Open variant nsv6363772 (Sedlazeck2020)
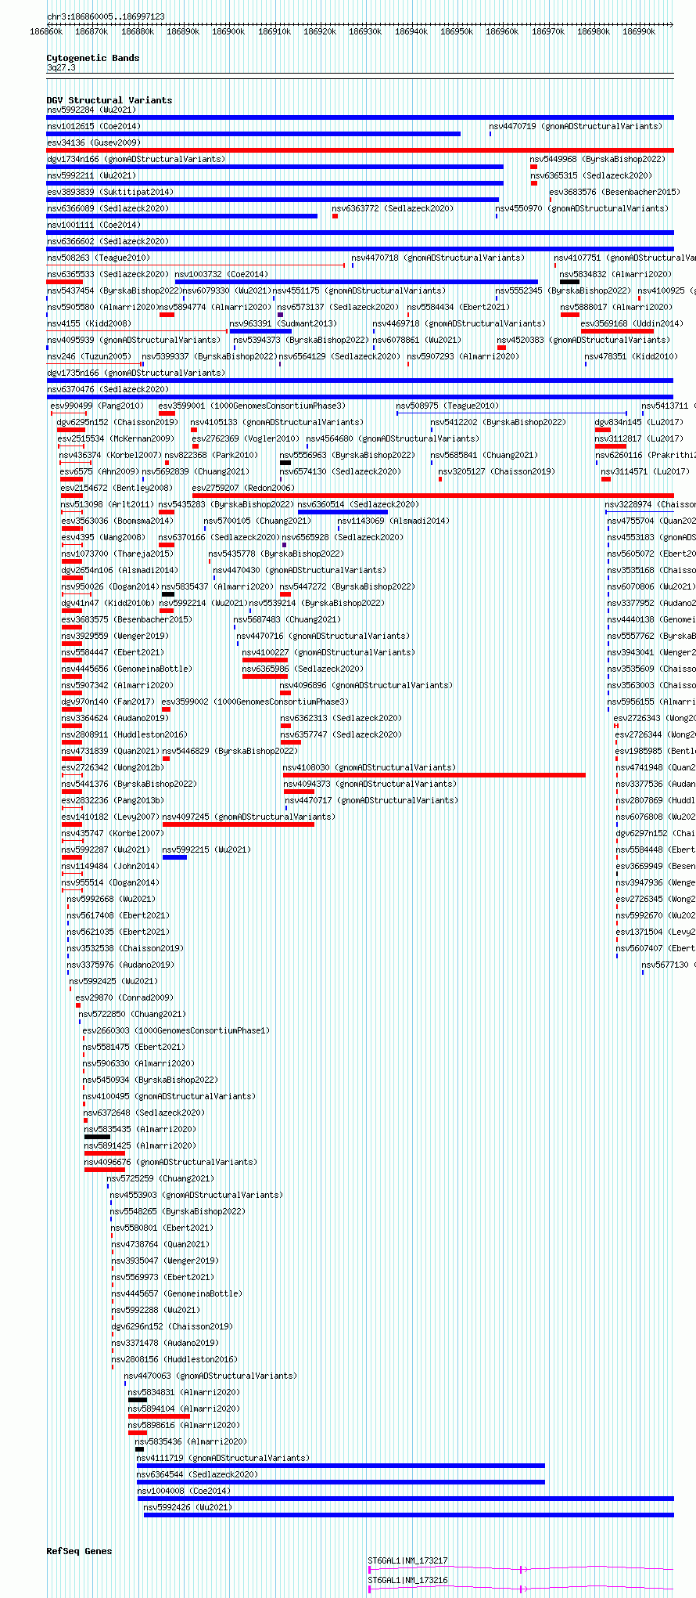 click(x=392, y=208)
